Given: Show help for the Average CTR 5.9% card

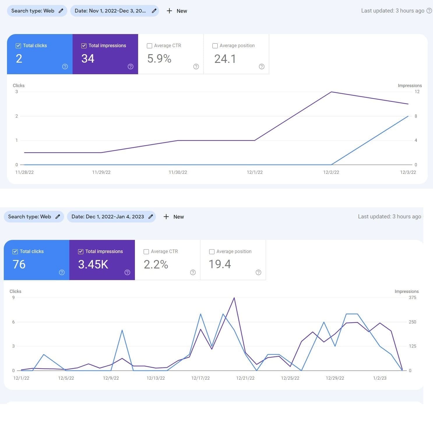Looking at the screenshot, I should coord(196,67).
